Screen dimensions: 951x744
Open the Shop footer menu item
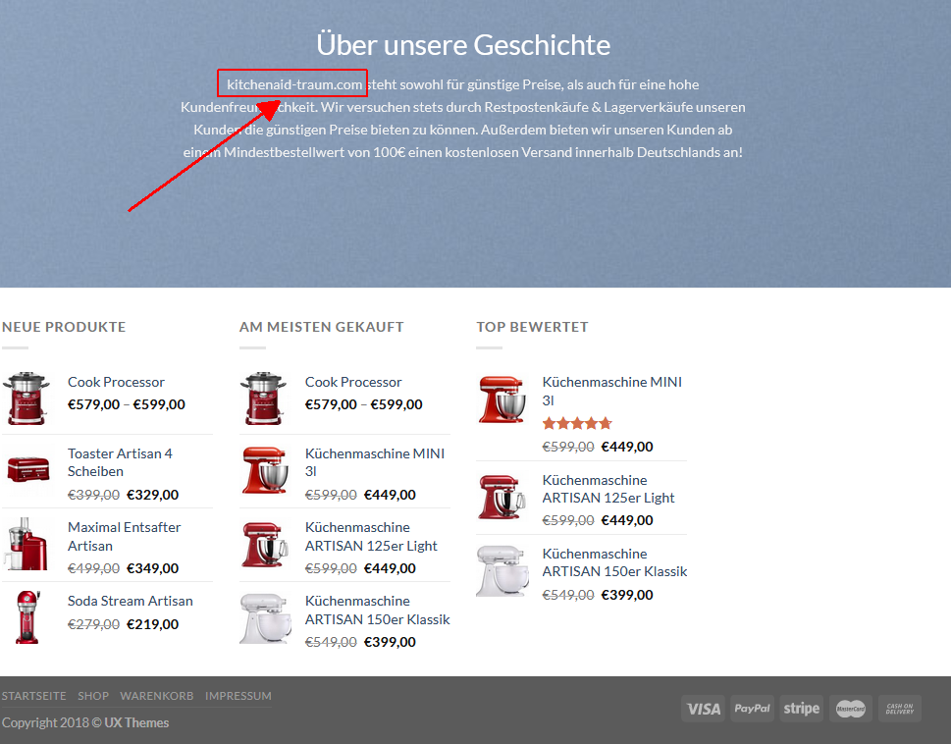93,696
